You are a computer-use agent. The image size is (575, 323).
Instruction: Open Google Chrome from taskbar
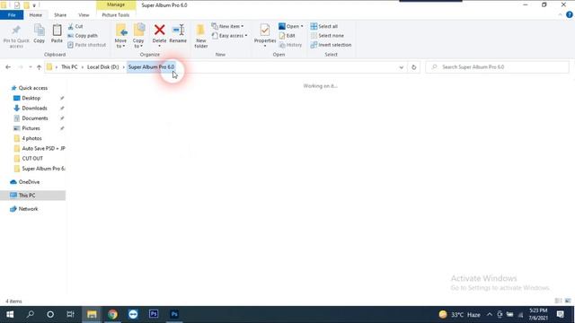(112, 314)
